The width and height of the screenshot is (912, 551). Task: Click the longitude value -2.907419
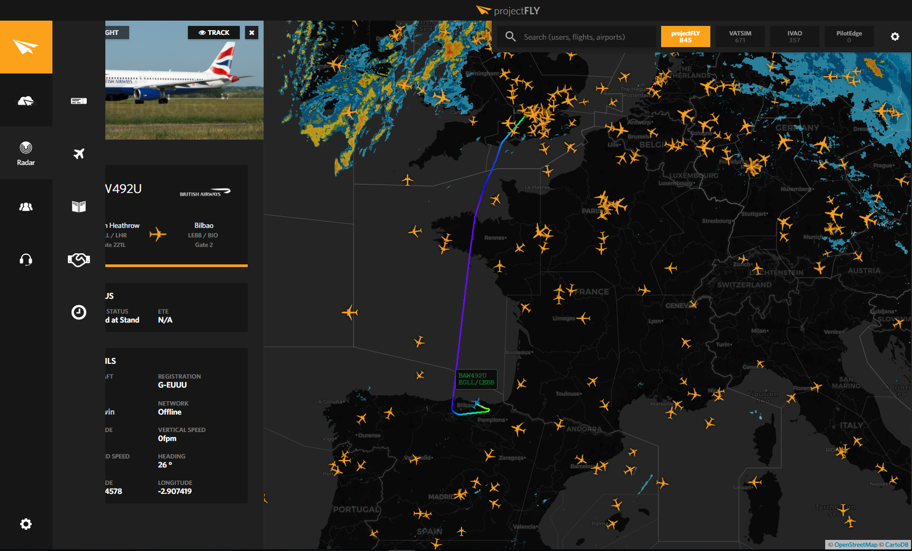[175, 491]
